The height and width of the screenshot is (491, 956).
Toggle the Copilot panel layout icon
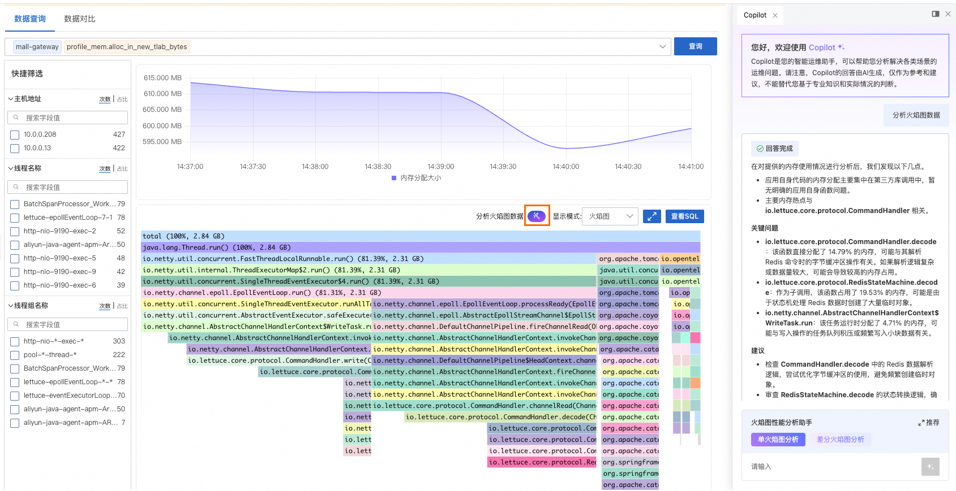935,14
